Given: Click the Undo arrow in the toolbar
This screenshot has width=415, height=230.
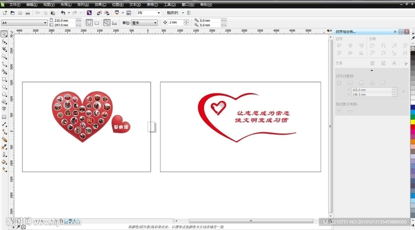Looking at the screenshot, I should [x=63, y=13].
